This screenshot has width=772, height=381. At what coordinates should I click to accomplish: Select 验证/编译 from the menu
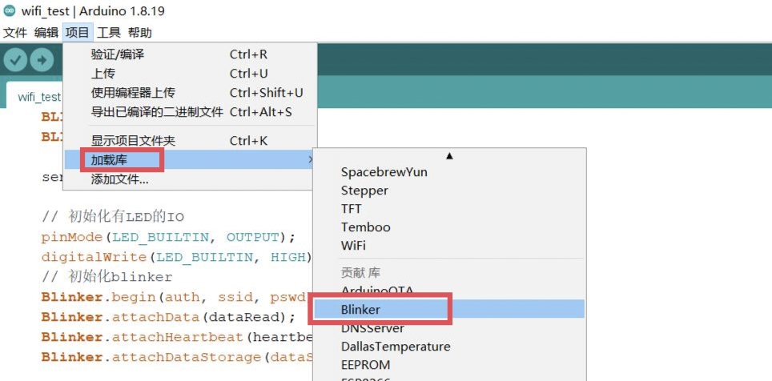118,54
